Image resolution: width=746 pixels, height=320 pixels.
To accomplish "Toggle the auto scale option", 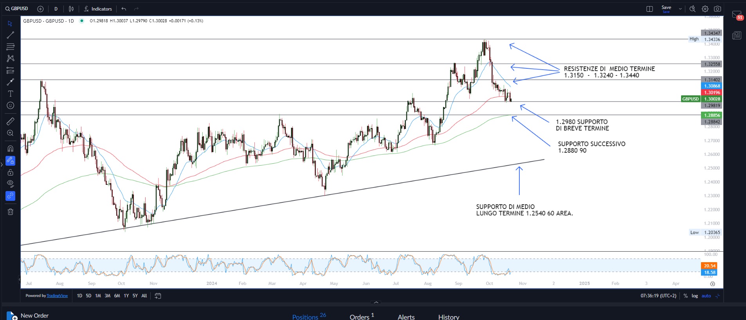I will point(706,296).
